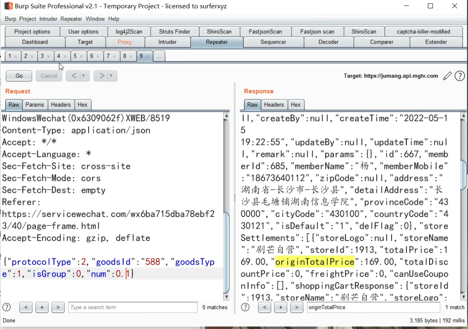
Task: Switch to the Decoder tab
Action: pyautogui.click(x=328, y=42)
